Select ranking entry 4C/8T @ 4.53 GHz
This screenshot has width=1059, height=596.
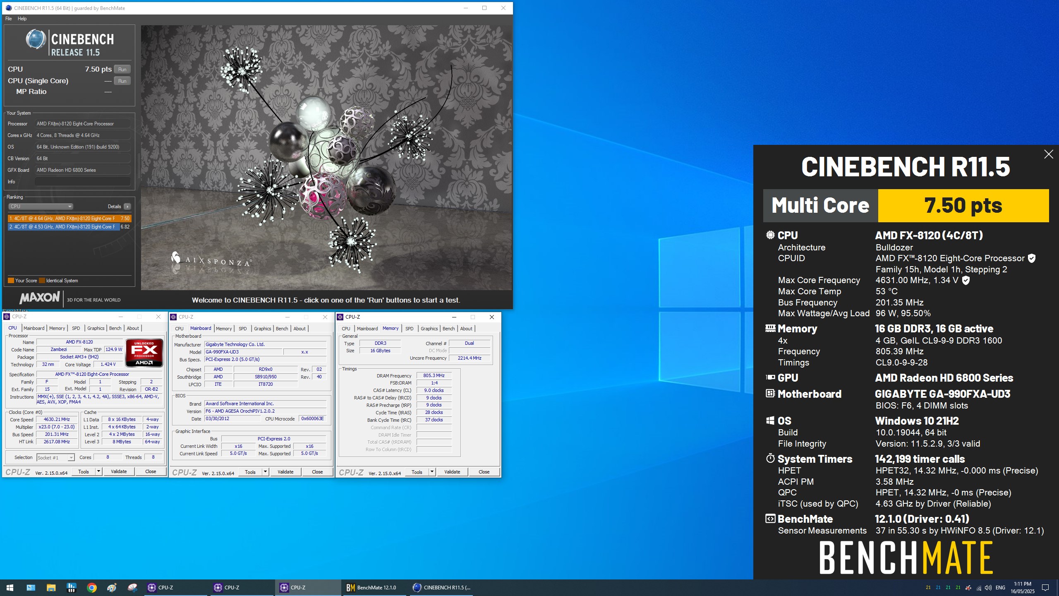(x=69, y=226)
